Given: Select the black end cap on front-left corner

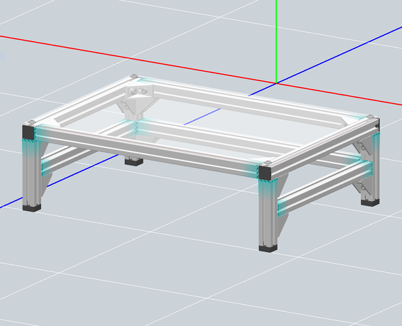Looking at the screenshot, I should tap(29, 132).
